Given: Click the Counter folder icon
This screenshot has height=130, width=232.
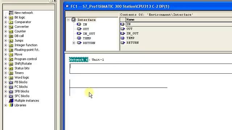Looking at the screenshot, I should 11,31.
